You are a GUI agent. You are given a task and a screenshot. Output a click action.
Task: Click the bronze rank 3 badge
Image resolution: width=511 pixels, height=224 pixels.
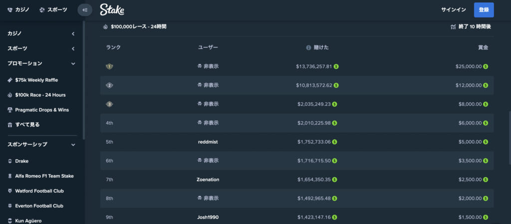point(109,104)
